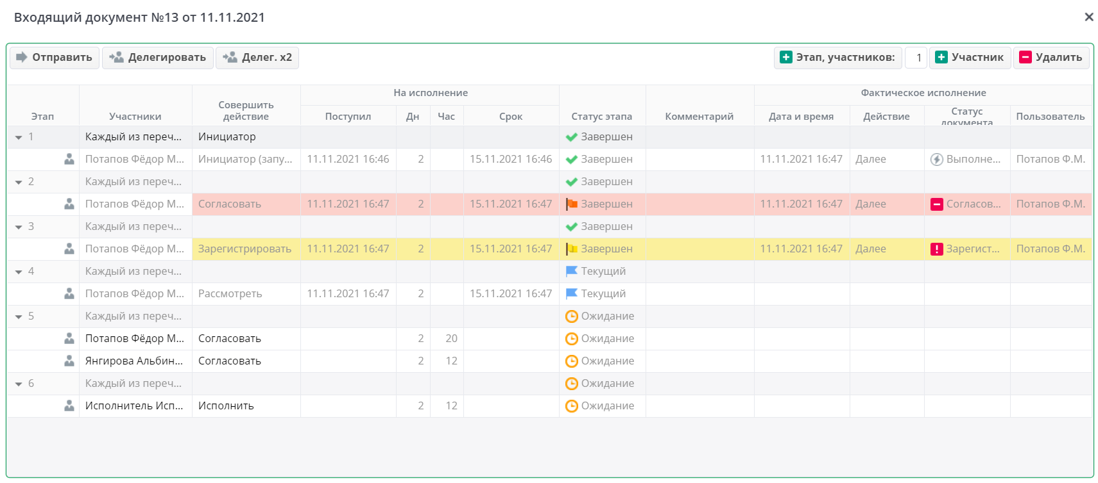Click green checkmark in Инициатор (запу... row
The height and width of the screenshot is (483, 1098).
pyautogui.click(x=572, y=160)
